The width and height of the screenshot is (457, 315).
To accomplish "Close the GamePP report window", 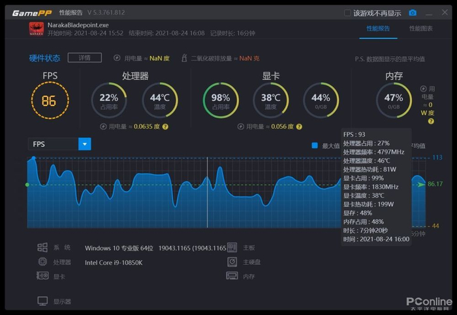I will tap(445, 12).
